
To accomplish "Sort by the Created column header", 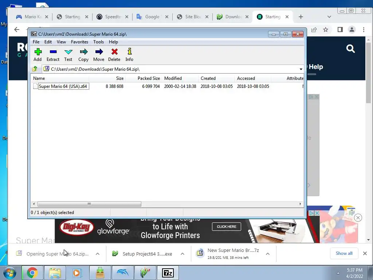I will 216,78.
